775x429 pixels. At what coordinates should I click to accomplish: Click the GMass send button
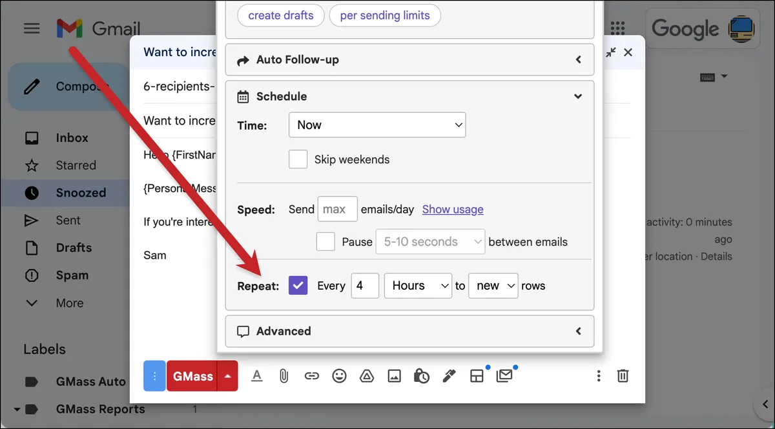(192, 376)
